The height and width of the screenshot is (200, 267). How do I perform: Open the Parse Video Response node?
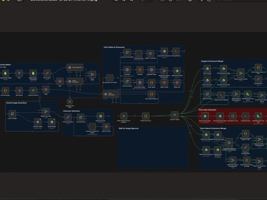(151, 94)
